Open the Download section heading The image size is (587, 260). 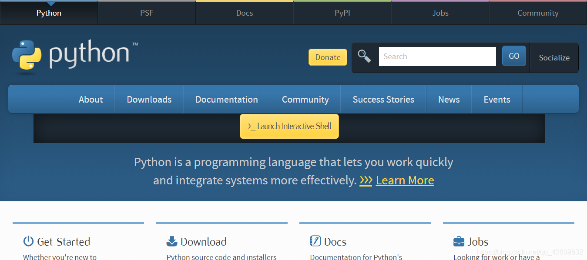[x=204, y=242]
